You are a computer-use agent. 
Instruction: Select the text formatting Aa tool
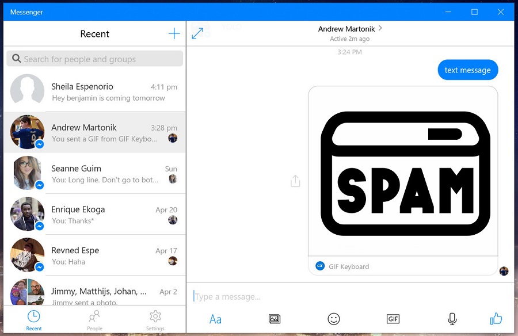(215, 319)
